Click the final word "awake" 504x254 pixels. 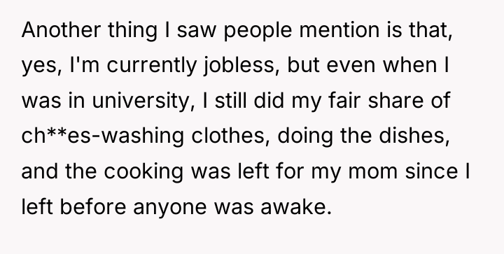pyautogui.click(x=295, y=206)
